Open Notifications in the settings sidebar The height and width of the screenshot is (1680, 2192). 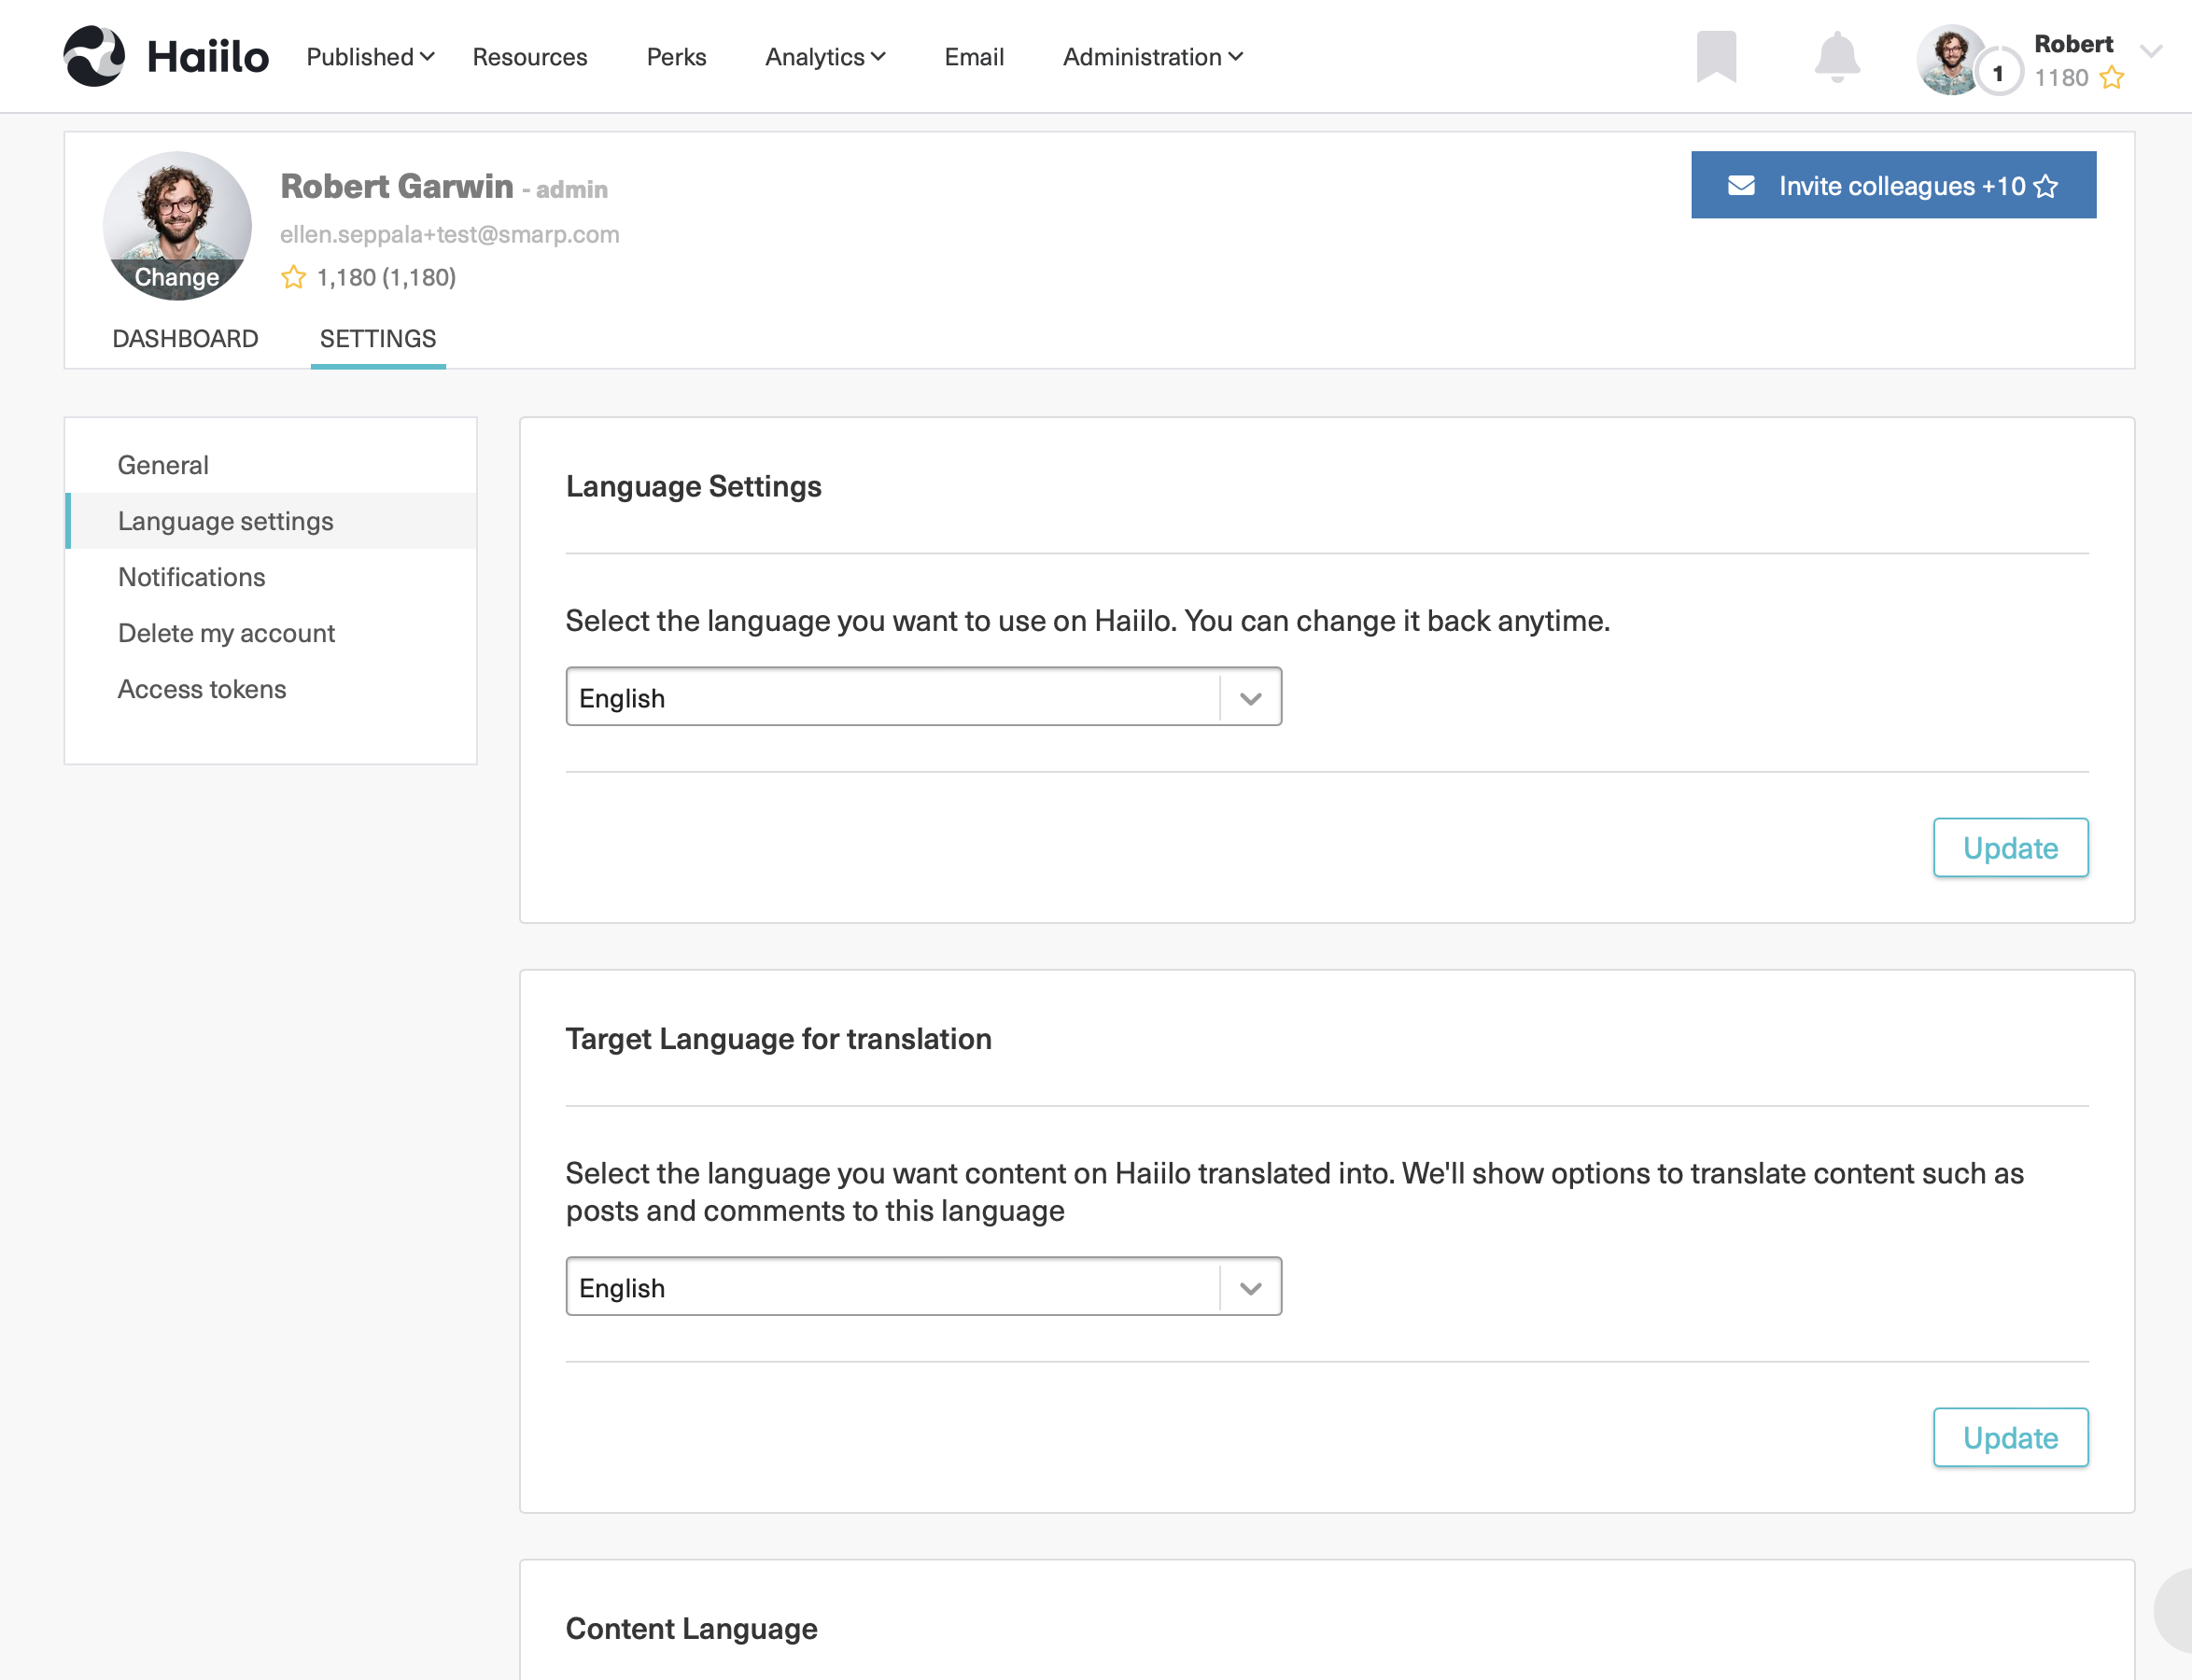[191, 577]
